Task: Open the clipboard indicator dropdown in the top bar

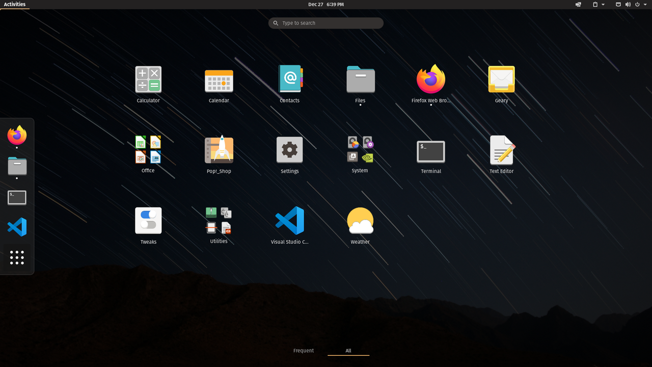Action: tap(599, 4)
